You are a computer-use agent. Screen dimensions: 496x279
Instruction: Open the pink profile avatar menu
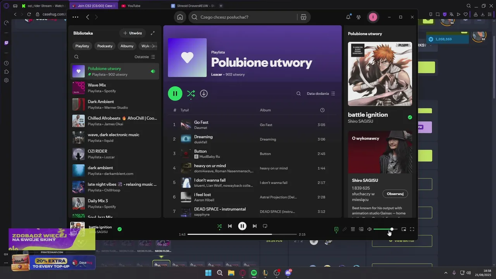pos(373,17)
